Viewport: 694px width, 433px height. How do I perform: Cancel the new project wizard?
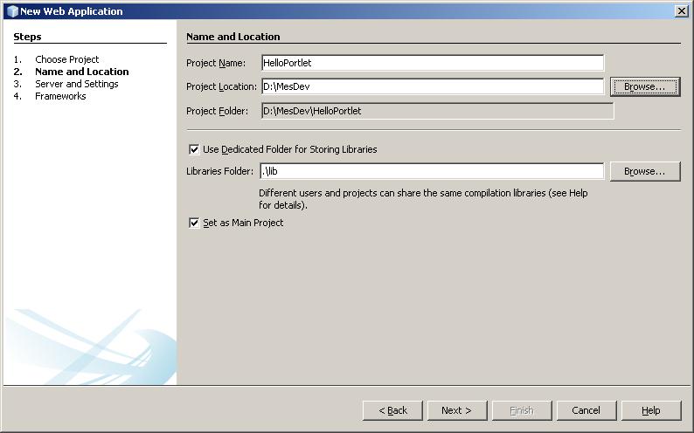586,410
